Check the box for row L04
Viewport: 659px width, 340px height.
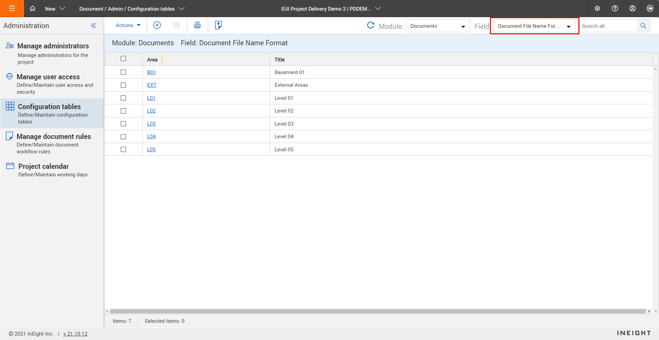tap(123, 137)
